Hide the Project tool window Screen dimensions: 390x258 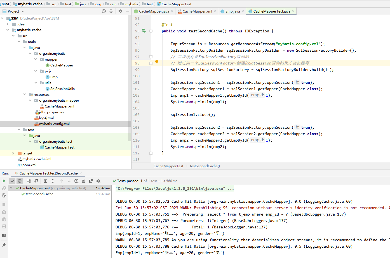(x=128, y=11)
